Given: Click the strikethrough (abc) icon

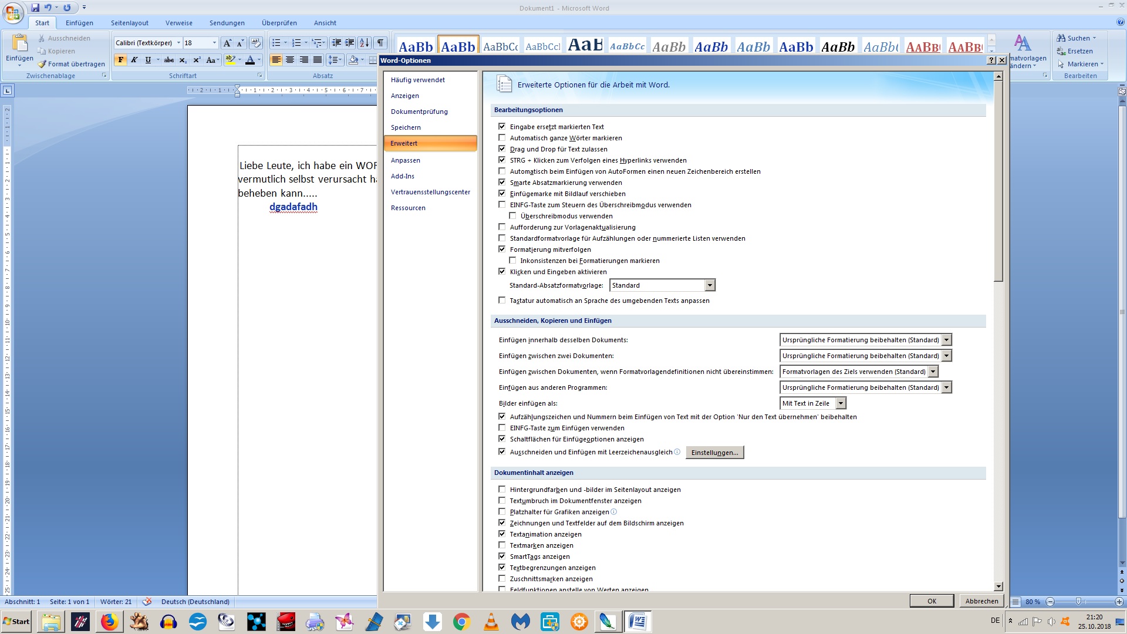Looking at the screenshot, I should [169, 60].
